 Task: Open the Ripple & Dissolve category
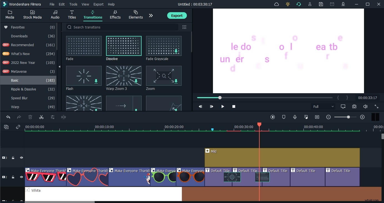click(28, 89)
